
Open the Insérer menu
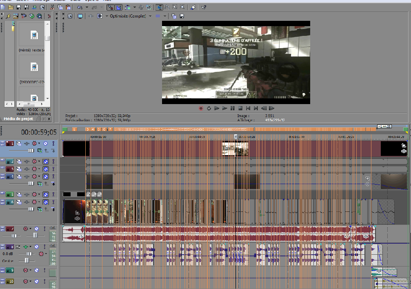(x=60, y=1)
